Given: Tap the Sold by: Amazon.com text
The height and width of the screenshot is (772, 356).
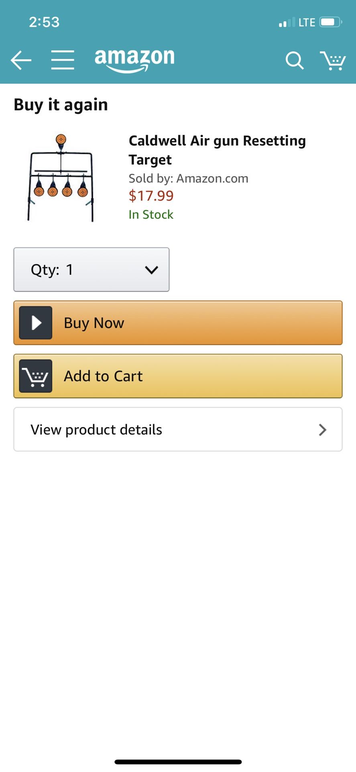Looking at the screenshot, I should [x=188, y=178].
